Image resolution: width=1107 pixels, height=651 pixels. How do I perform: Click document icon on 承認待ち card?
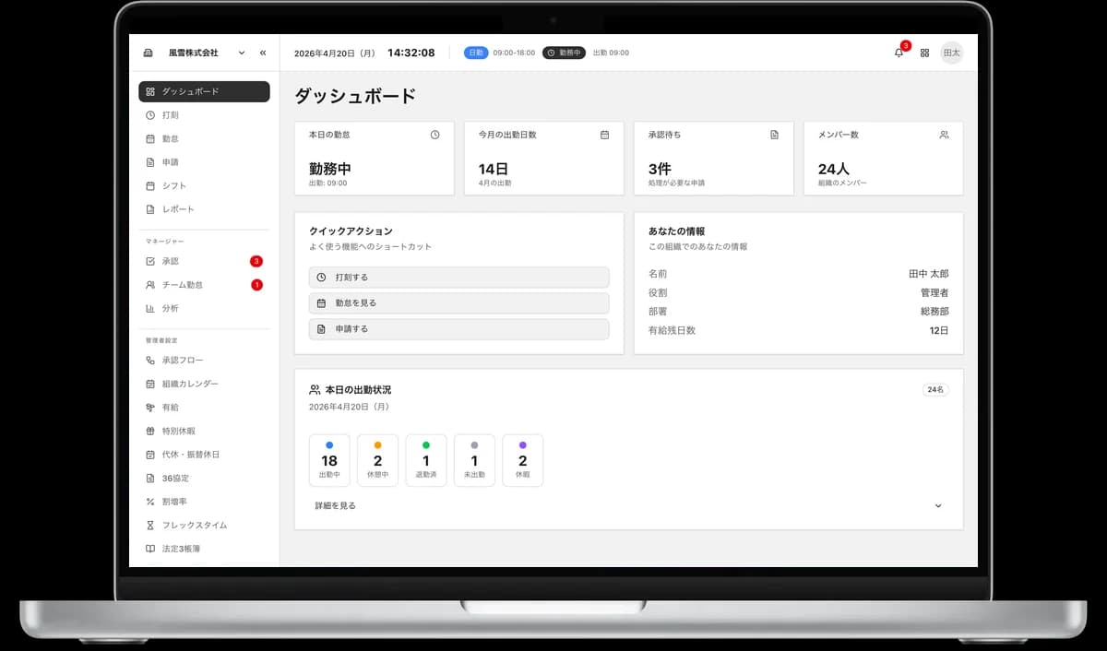click(775, 135)
